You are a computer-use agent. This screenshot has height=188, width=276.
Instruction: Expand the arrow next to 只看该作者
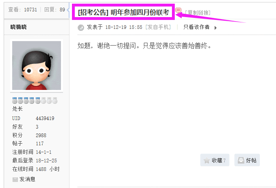pos(215,28)
